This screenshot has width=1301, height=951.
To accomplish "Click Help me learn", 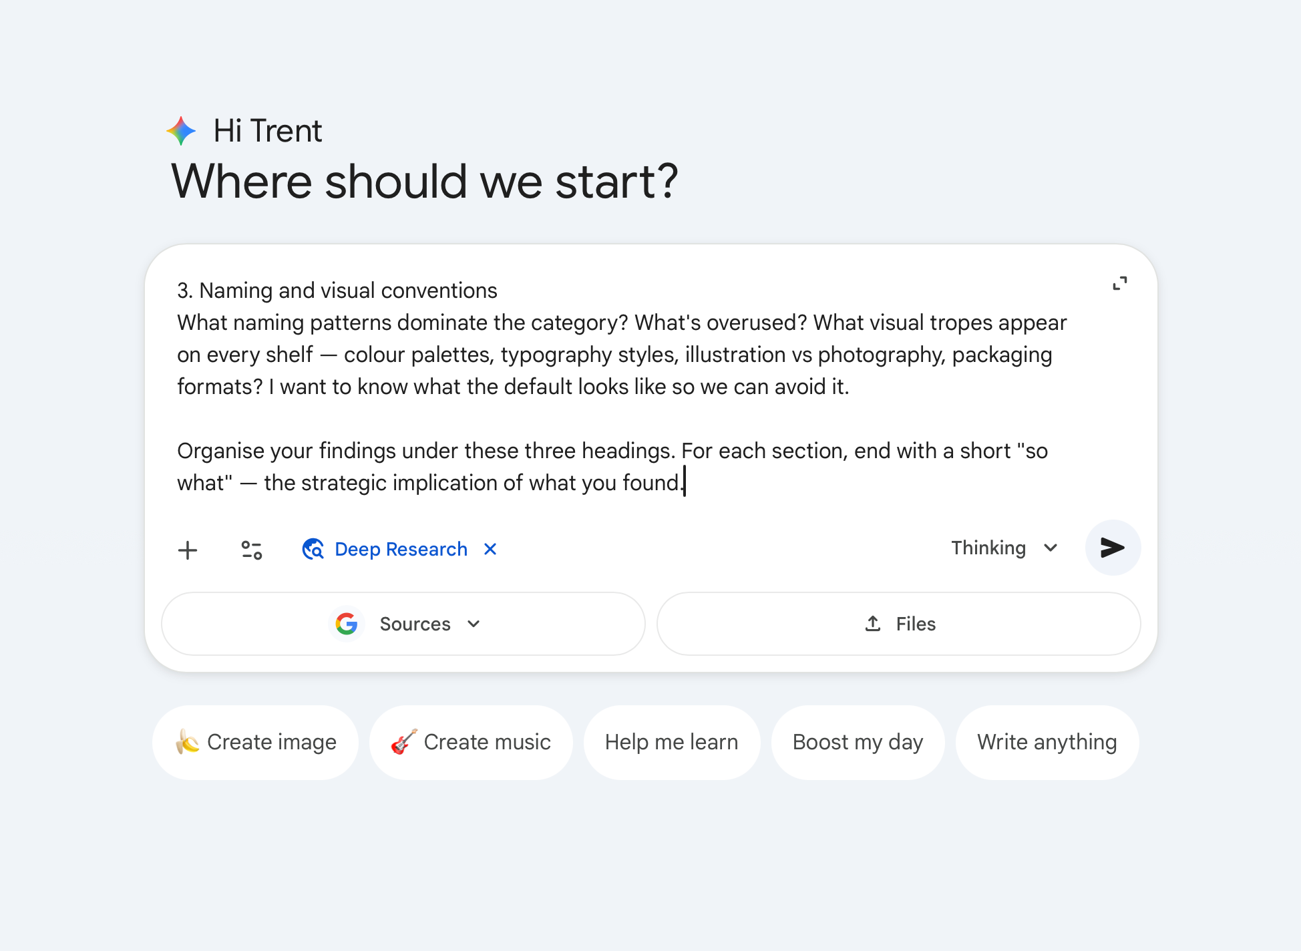I will click(671, 742).
